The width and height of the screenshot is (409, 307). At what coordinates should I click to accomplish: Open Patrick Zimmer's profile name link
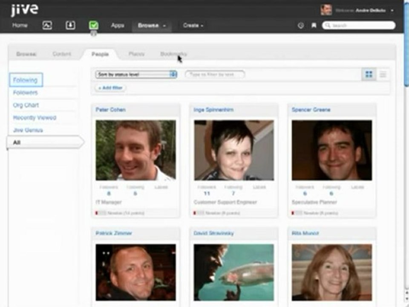[x=114, y=233]
